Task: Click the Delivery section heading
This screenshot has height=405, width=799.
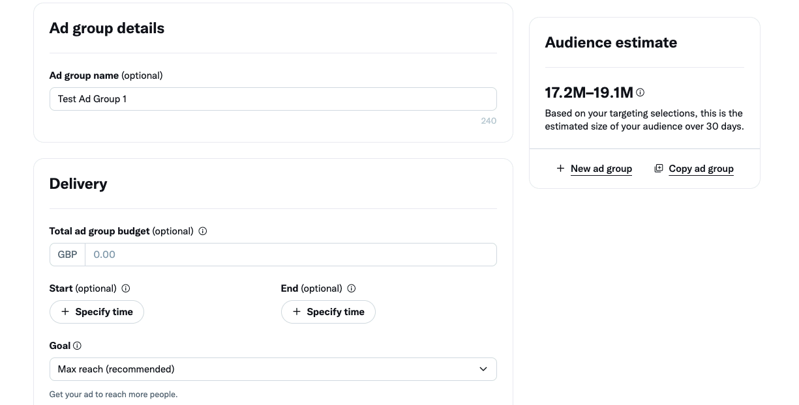Action: pos(78,184)
